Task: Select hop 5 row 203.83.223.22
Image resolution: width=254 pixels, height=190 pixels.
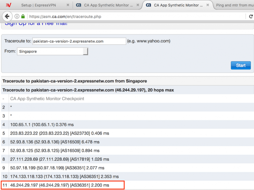Action: click(127, 133)
